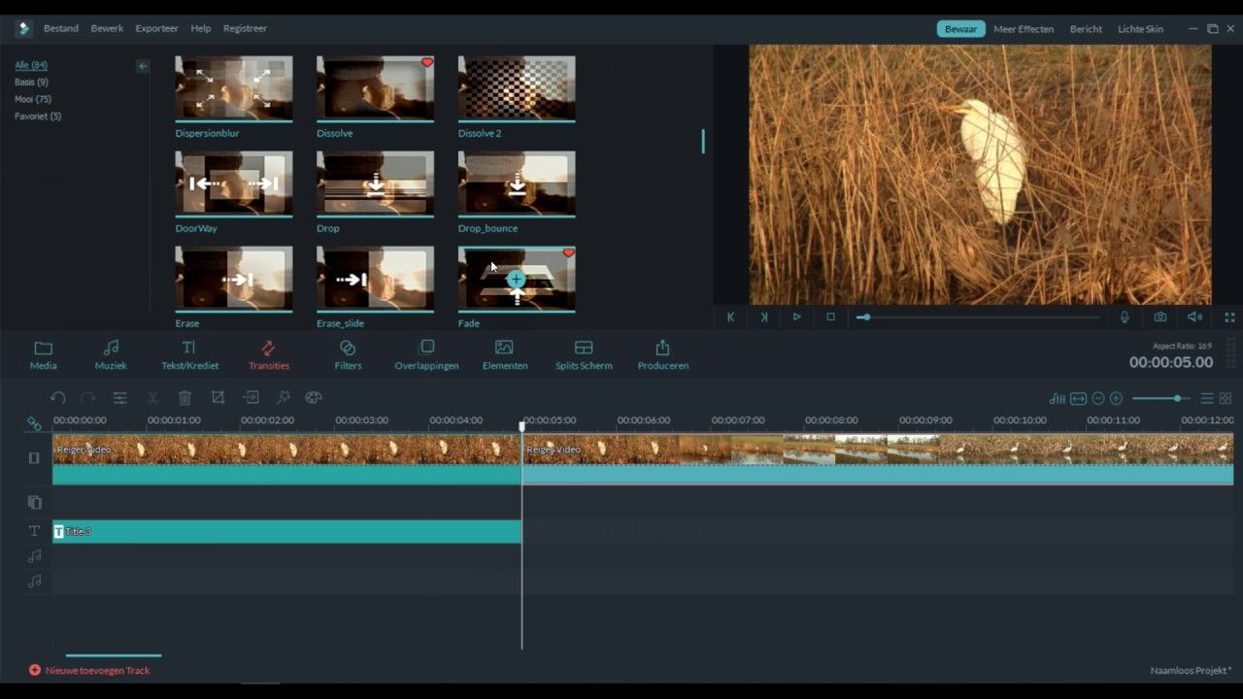Switch to the Filters tab
This screenshot has width=1243, height=699.
tap(348, 353)
